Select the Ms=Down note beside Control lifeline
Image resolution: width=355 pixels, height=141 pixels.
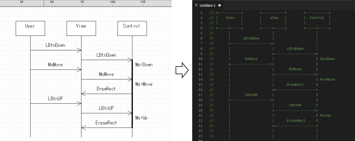[x=144, y=65]
